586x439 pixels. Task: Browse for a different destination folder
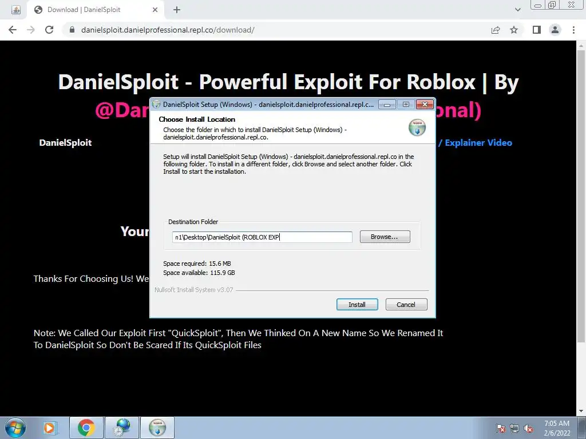tap(385, 237)
